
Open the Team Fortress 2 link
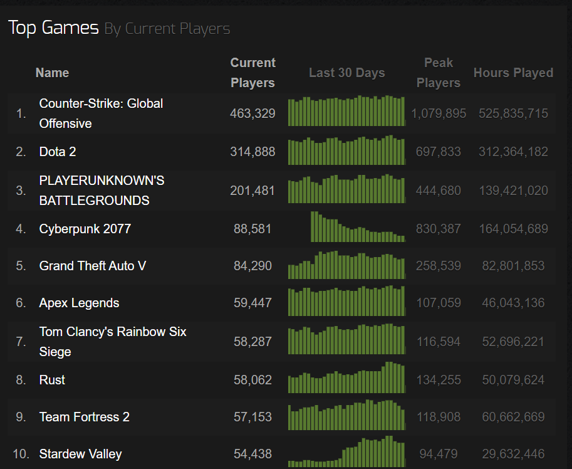pos(85,417)
